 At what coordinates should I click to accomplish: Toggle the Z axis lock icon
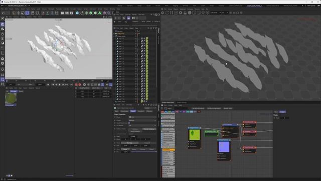coord(52,13)
